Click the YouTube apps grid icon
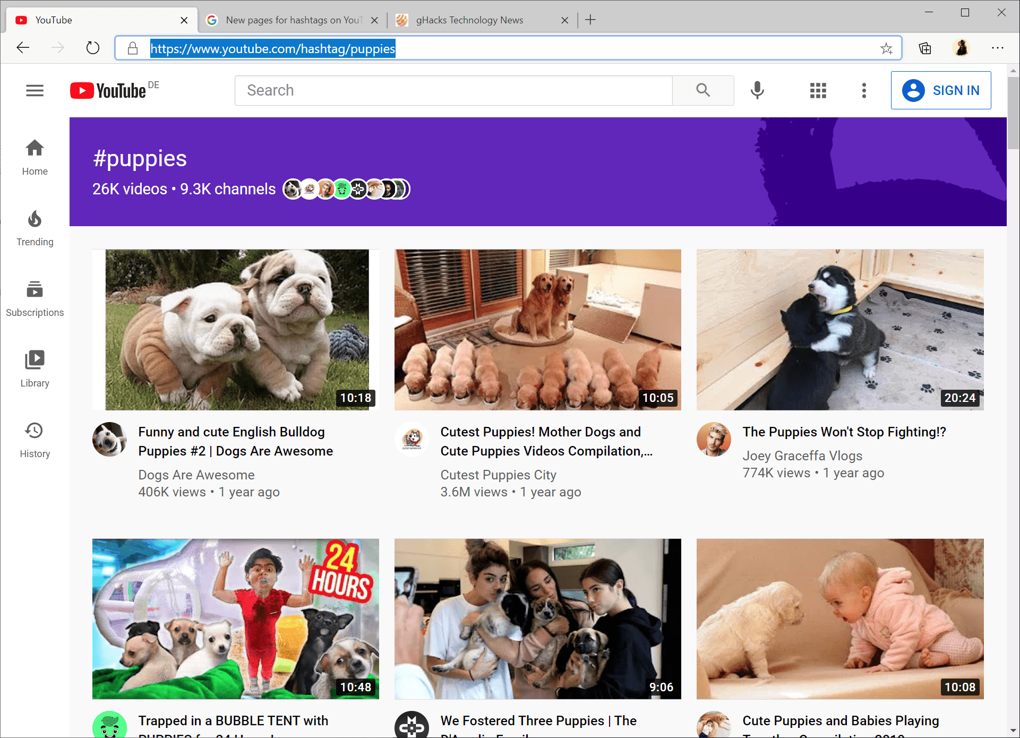Screen dimensions: 1020x738 pyautogui.click(x=818, y=90)
